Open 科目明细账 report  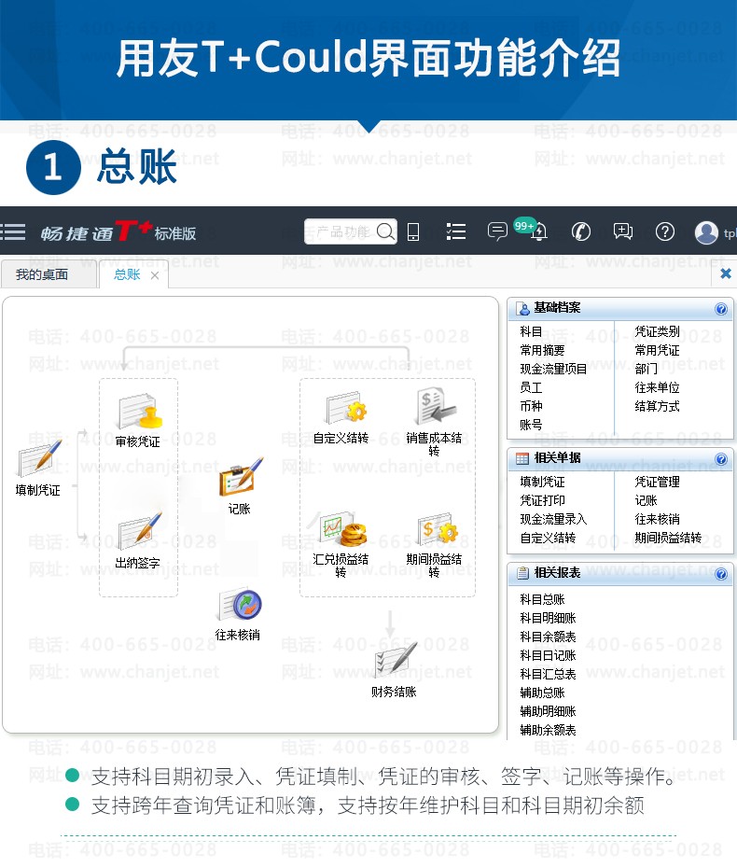[548, 618]
